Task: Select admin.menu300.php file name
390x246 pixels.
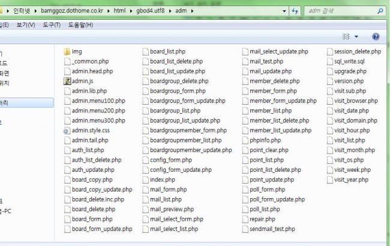Action: pos(98,121)
